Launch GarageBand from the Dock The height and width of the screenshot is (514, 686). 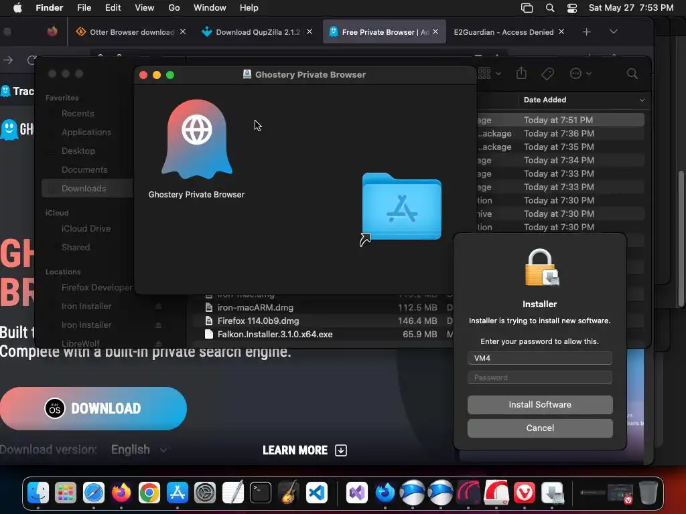click(x=288, y=493)
